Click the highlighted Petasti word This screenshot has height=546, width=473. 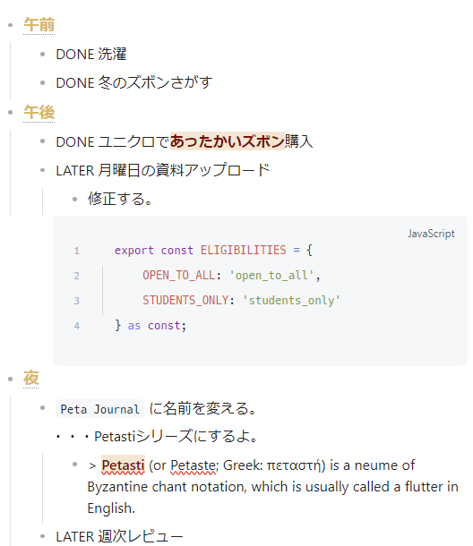pos(123,465)
